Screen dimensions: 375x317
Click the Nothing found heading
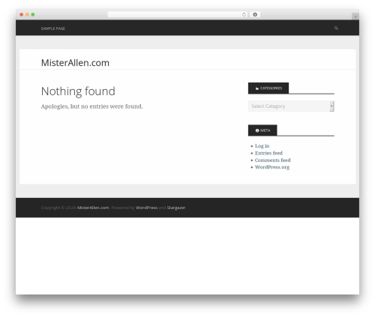pos(78,91)
